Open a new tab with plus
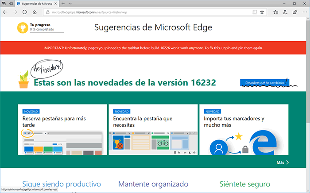Viewport: 310px width, 193px height. click(x=63, y=4)
